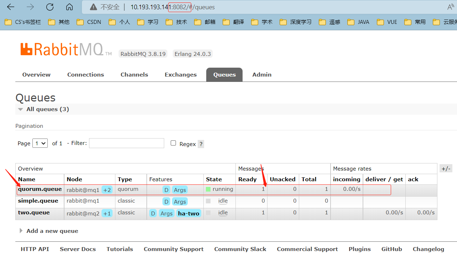Open the Tutorials footer link
The image size is (457, 261).
(x=120, y=249)
